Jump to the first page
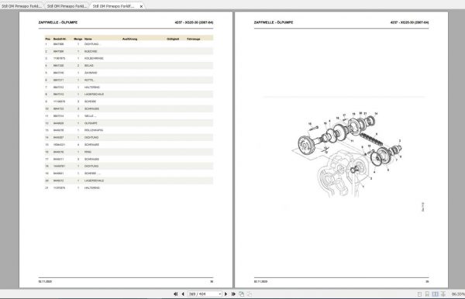 tap(176, 294)
